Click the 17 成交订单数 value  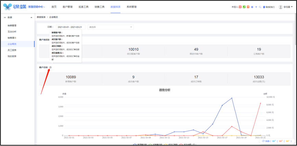196,77
